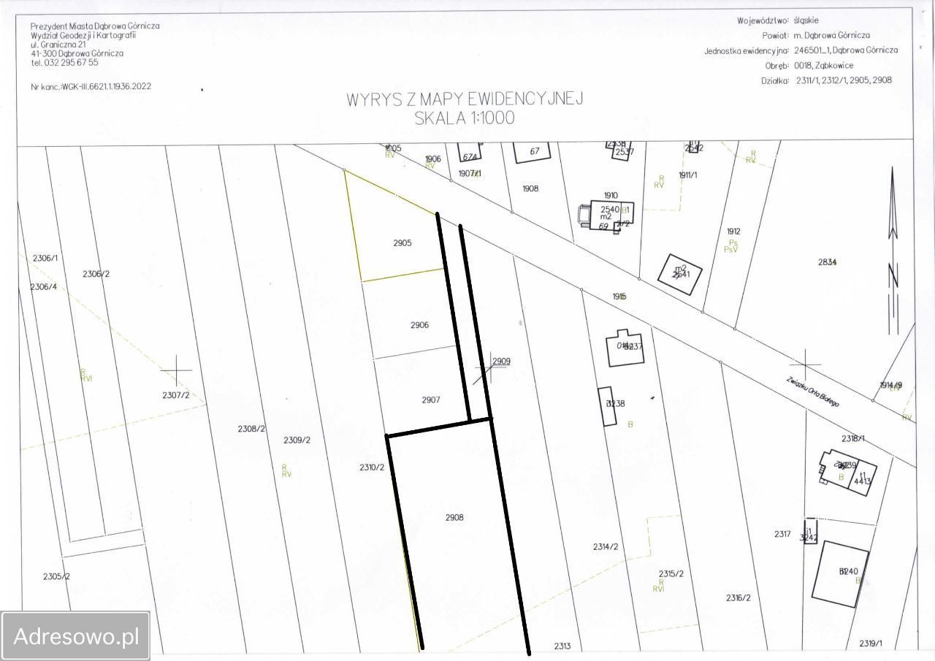Click building label 4413
935x661 pixels.
862,481
